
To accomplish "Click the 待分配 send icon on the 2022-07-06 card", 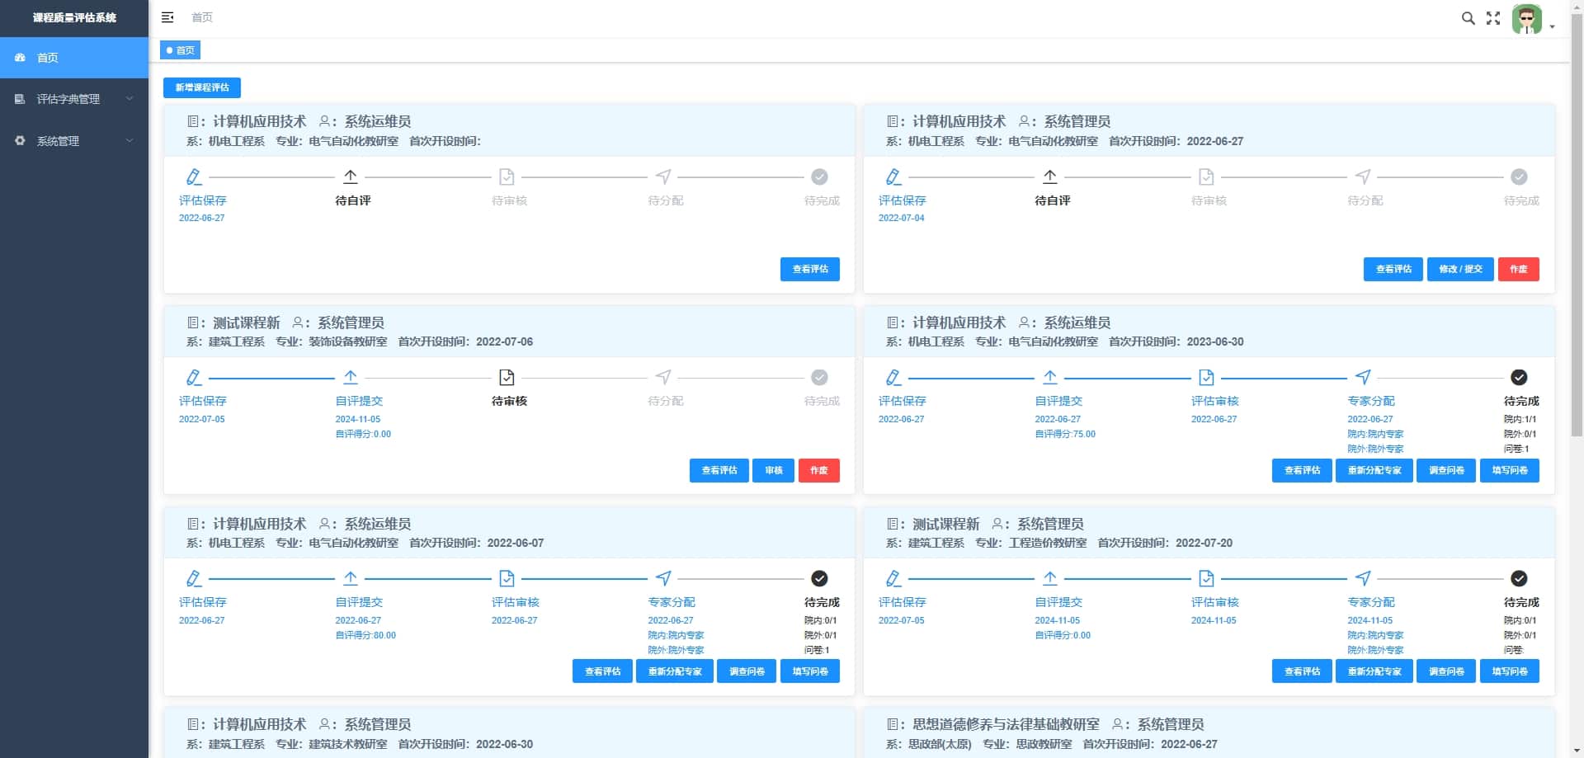I will tap(663, 378).
